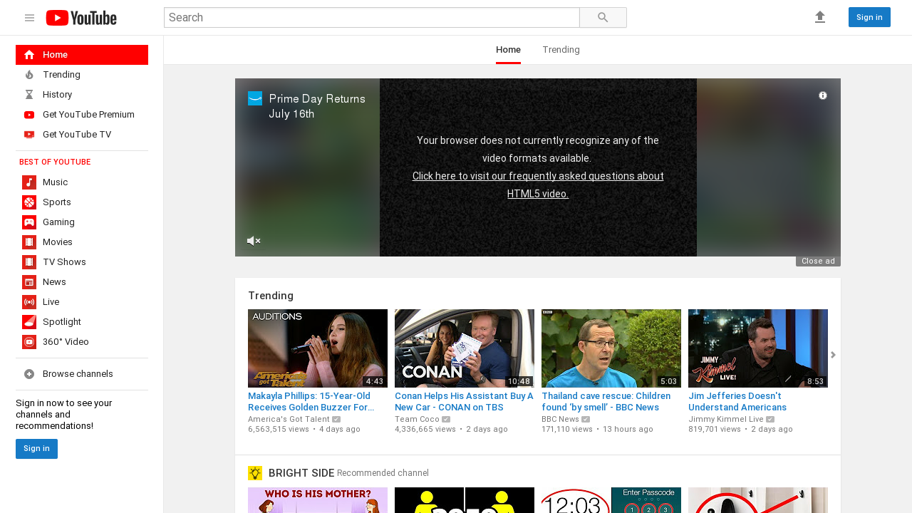Image resolution: width=912 pixels, height=513 pixels.
Task: Open Browse channels entry
Action: 82,374
